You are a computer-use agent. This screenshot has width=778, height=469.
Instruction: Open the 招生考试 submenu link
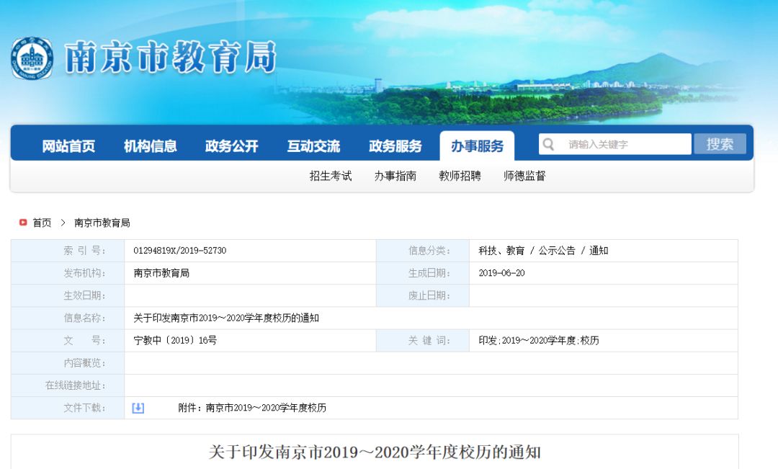[x=333, y=175]
